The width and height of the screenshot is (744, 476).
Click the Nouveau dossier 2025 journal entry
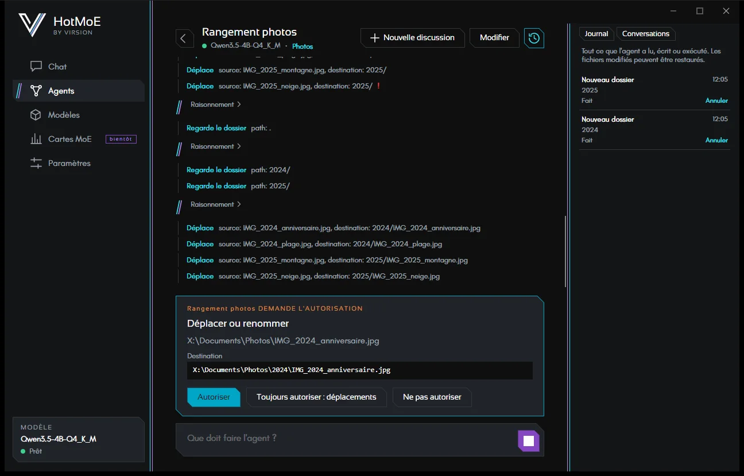(x=654, y=90)
